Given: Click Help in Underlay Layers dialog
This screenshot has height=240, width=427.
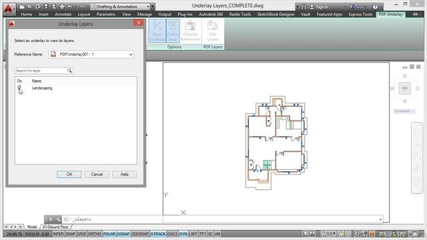Looking at the screenshot, I should (125, 174).
